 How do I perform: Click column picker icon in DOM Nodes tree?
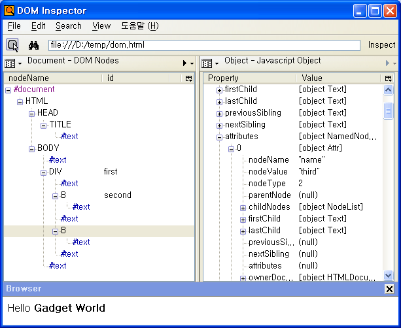point(189,78)
